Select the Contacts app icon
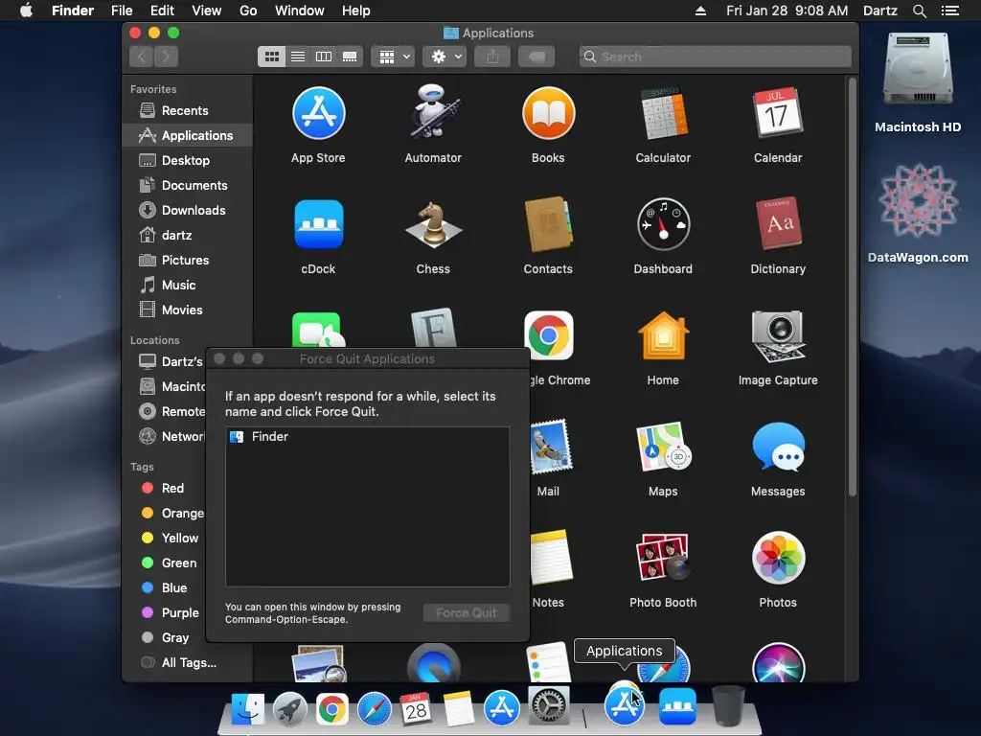This screenshot has height=736, width=981. pos(548,224)
